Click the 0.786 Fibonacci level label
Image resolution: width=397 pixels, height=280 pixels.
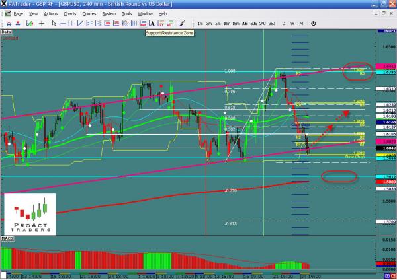click(x=230, y=92)
